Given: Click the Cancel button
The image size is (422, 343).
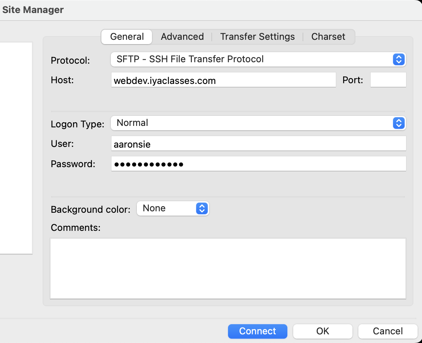Looking at the screenshot, I should (387, 331).
